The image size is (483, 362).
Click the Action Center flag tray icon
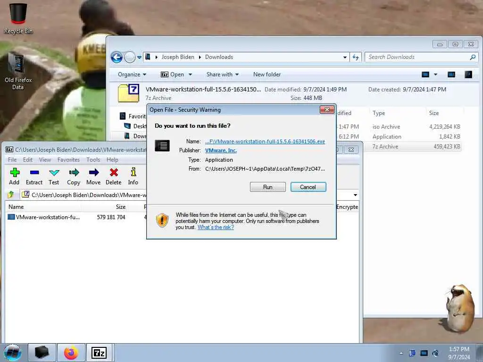[412, 353]
